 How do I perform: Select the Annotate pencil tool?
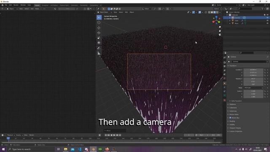[99, 48]
